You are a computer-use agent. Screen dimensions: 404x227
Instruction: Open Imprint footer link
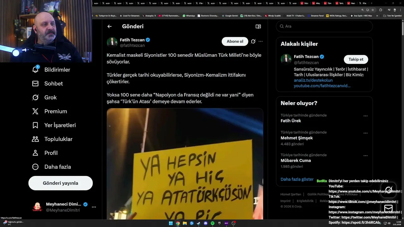285,201
